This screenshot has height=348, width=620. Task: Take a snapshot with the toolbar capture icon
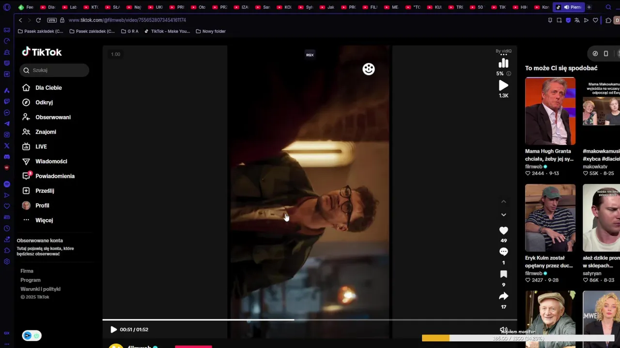coord(559,20)
